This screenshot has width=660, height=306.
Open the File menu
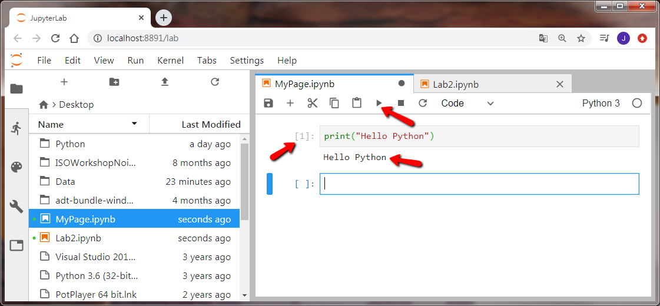point(44,61)
